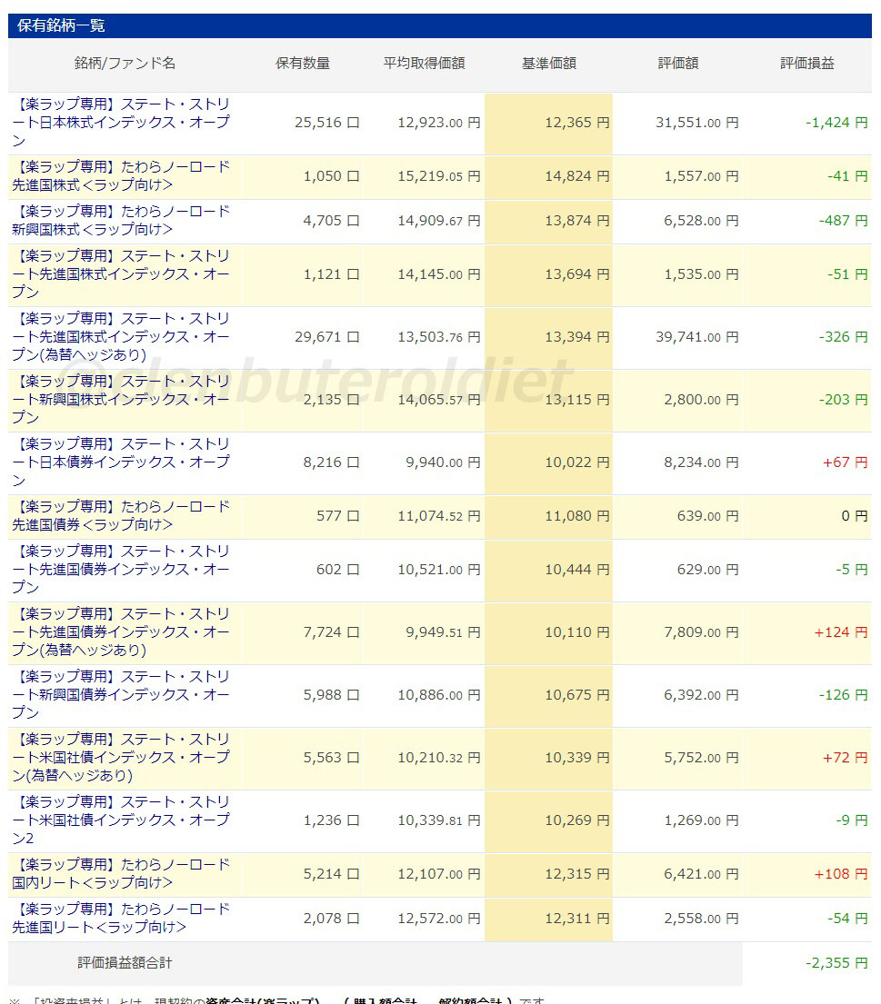Click profit/loss value -487 円
Viewport: 881px width, 1004px height.
(843, 220)
